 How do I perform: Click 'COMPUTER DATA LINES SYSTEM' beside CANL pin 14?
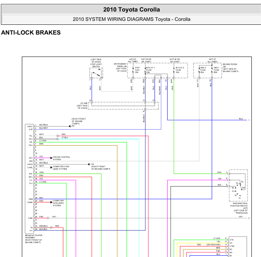(x=61, y=167)
